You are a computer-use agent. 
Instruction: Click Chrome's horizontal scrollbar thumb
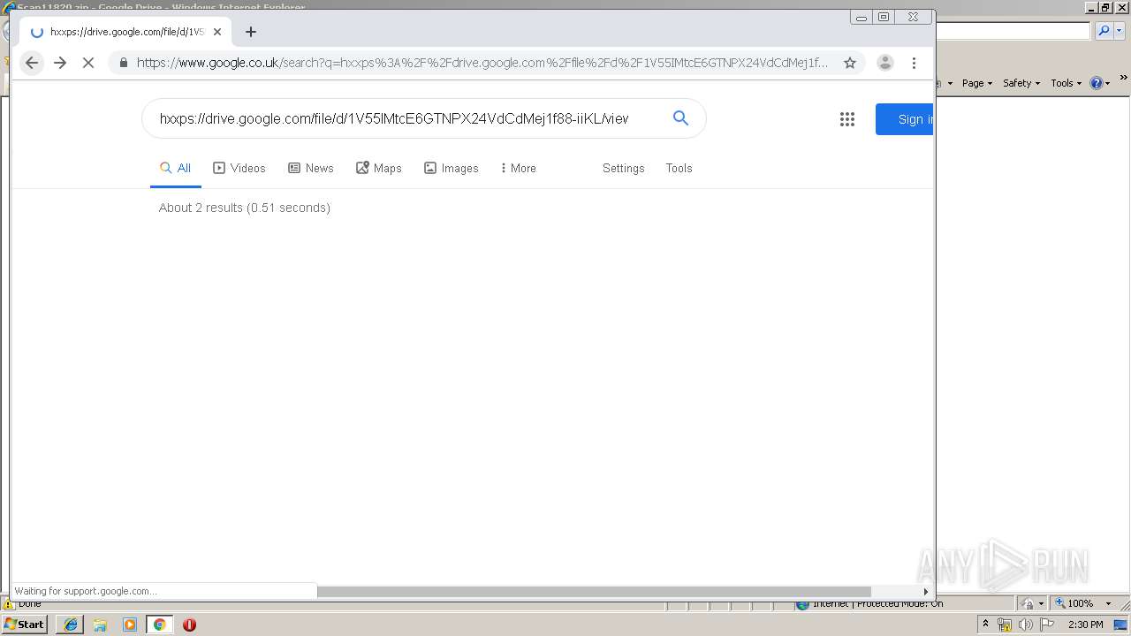(x=594, y=591)
